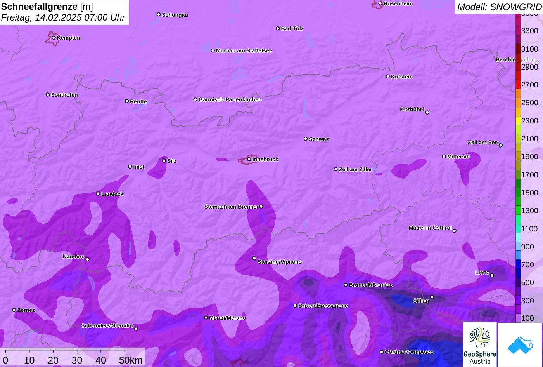Click the Kufstein location dot
543x367 pixels.
pos(388,77)
